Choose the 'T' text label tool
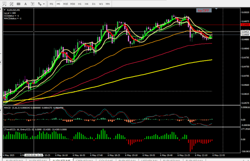 32,4
